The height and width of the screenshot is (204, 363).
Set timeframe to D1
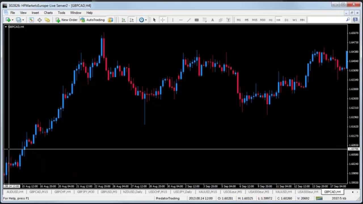[286, 20]
